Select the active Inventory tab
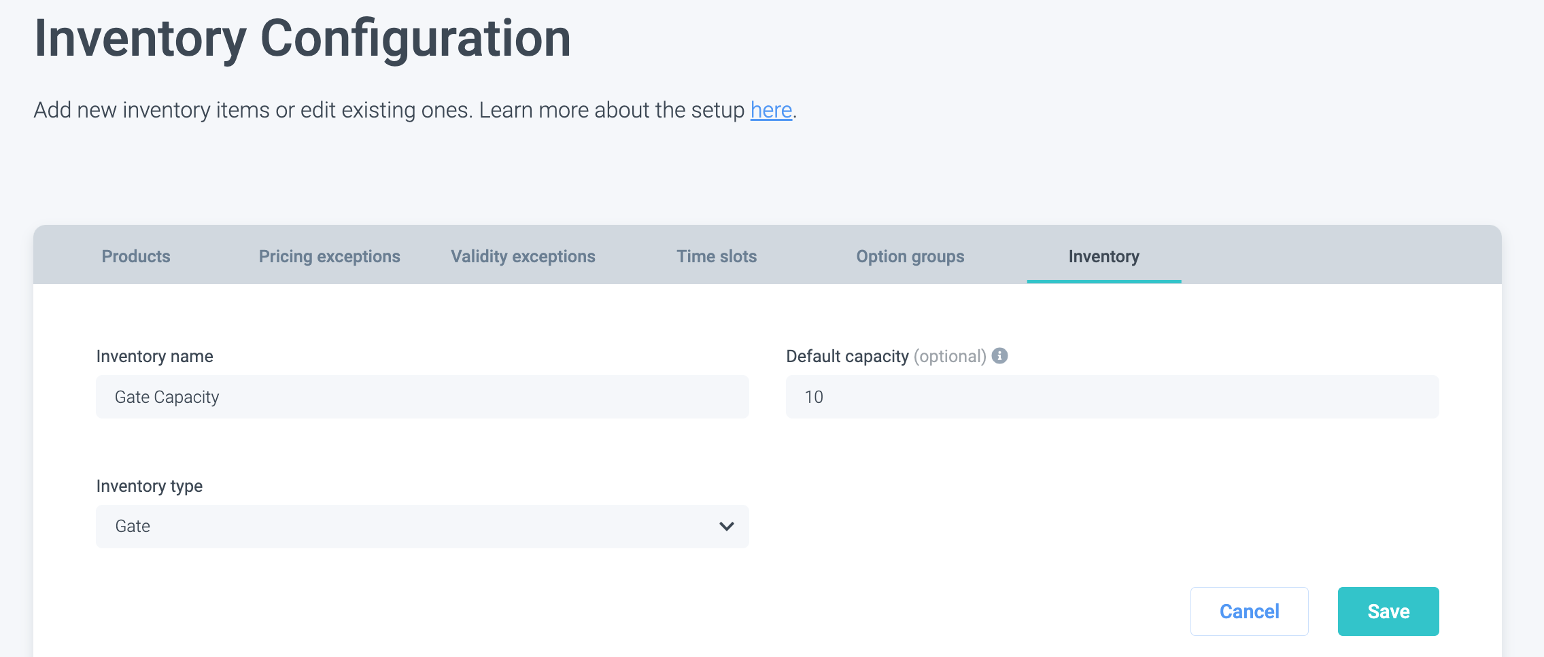Image resolution: width=1544 pixels, height=657 pixels. point(1103,256)
